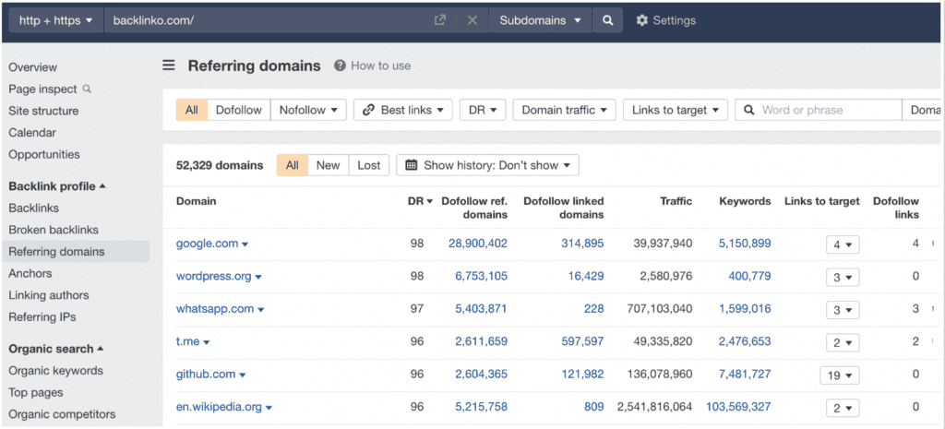Click 597,597 linked domains link
Image resolution: width=945 pixels, height=429 pixels.
point(582,341)
